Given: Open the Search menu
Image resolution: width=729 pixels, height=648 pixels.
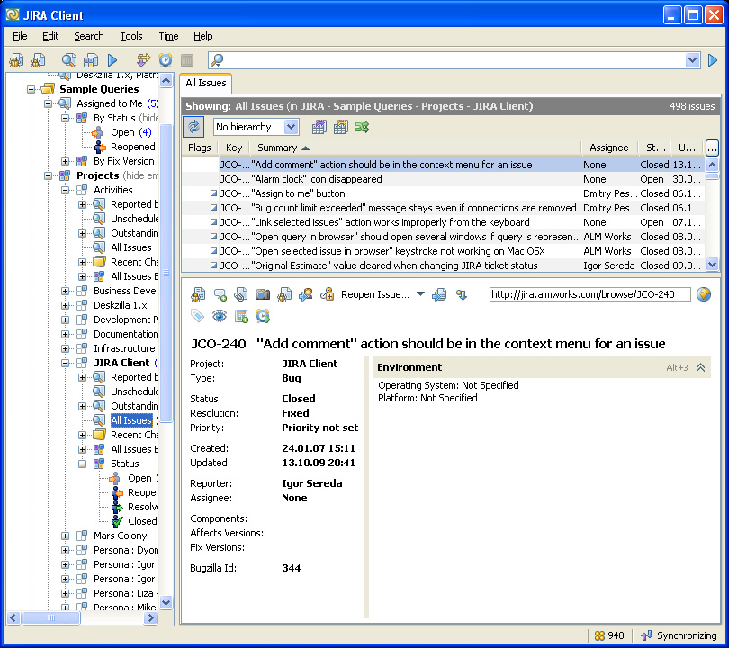Looking at the screenshot, I should tap(89, 36).
